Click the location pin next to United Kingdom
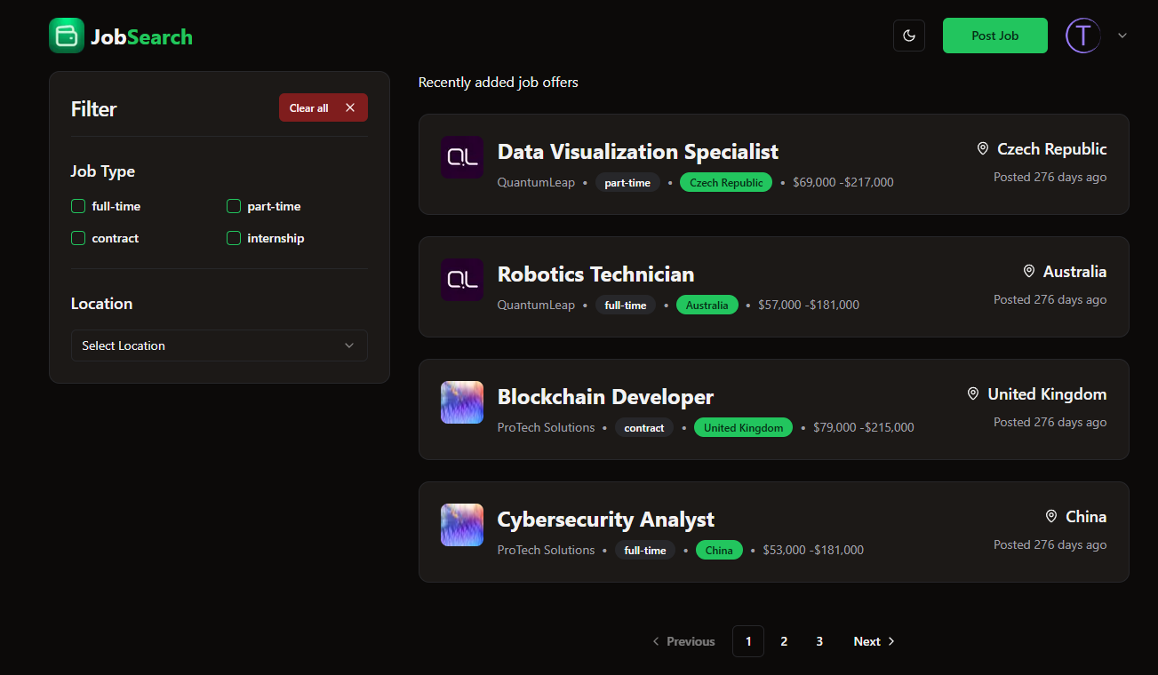 (971, 393)
